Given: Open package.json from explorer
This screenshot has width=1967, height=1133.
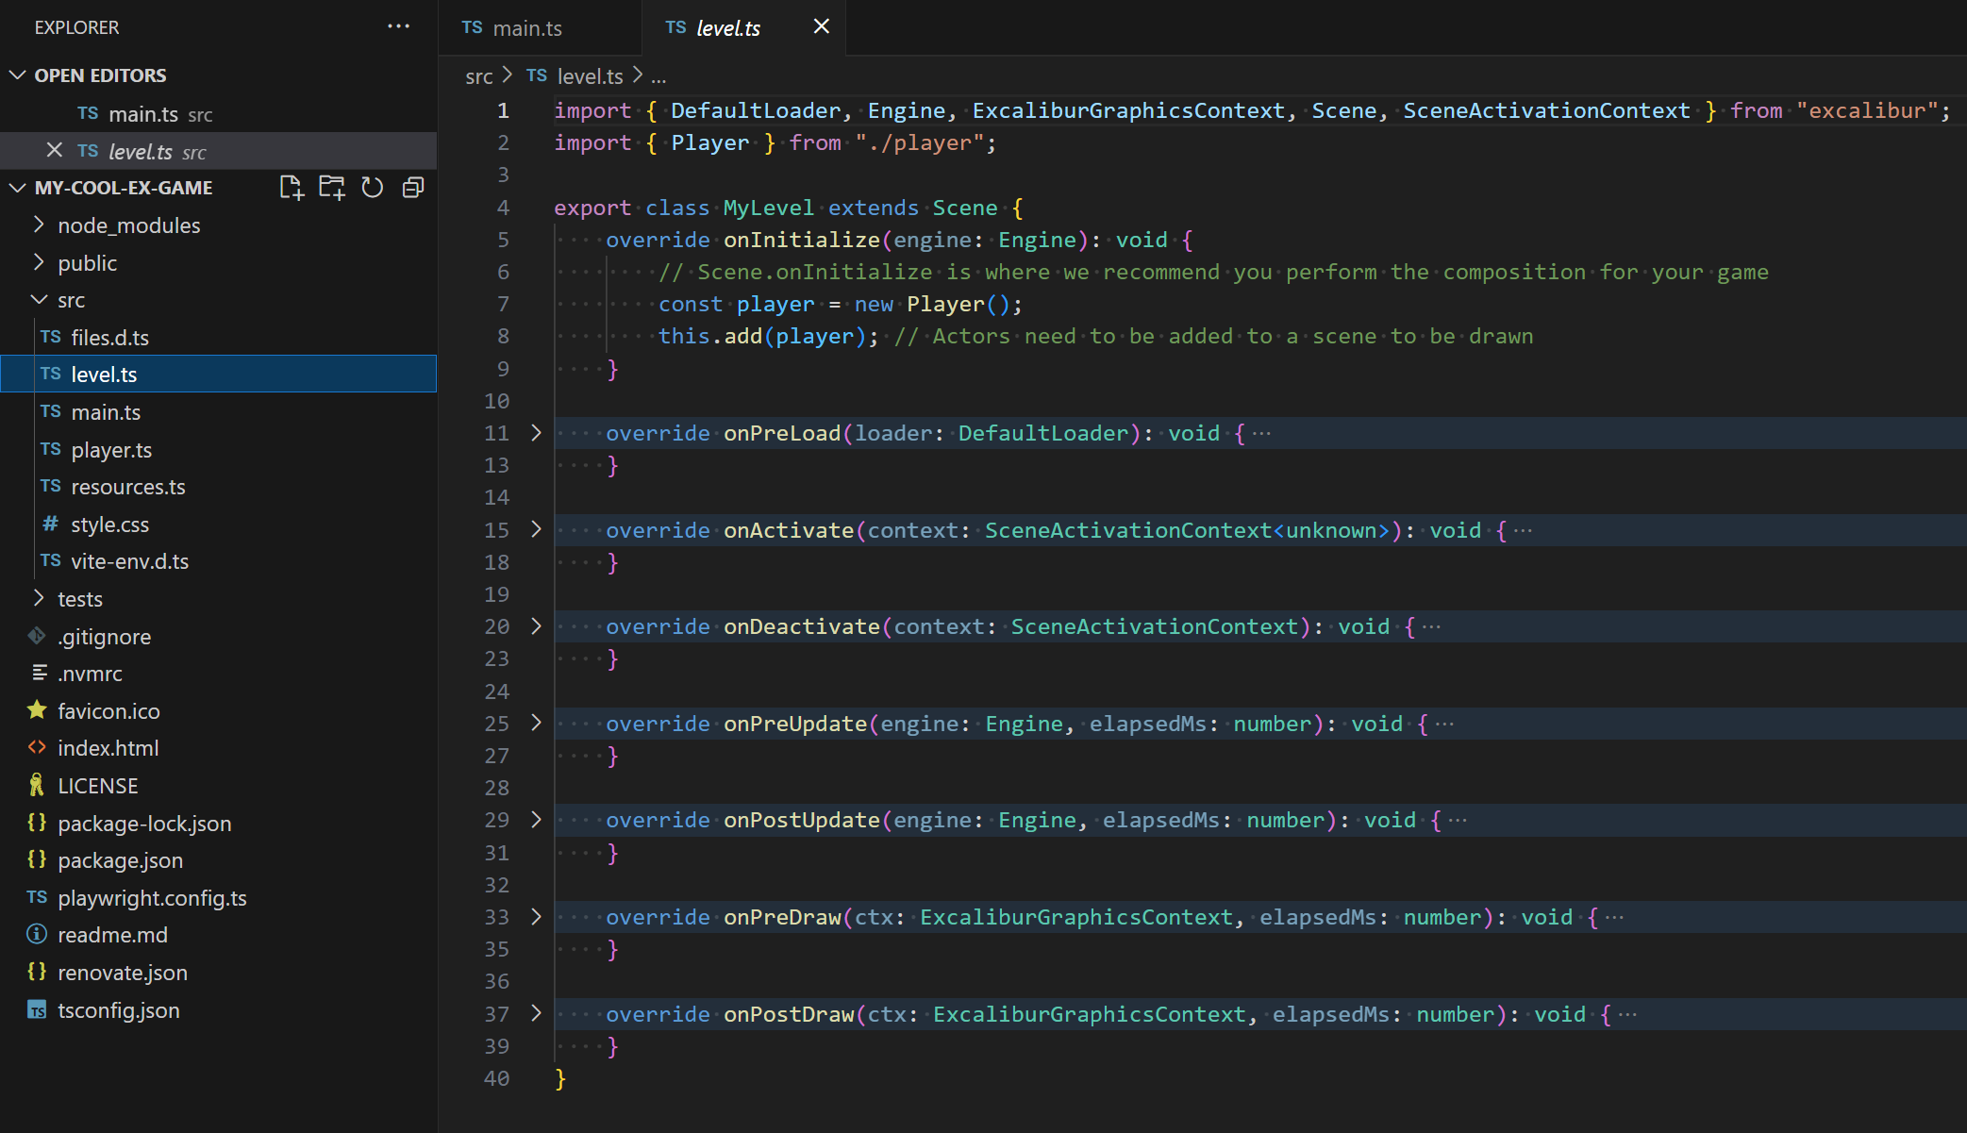Looking at the screenshot, I should pos(120,860).
